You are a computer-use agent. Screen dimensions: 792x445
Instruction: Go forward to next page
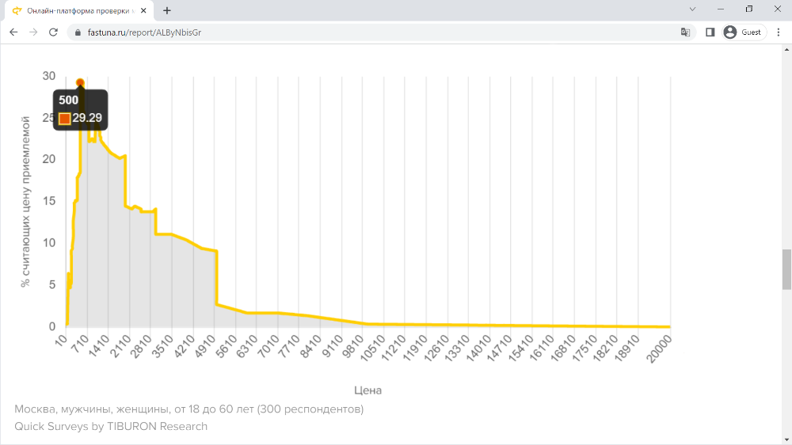[33, 32]
